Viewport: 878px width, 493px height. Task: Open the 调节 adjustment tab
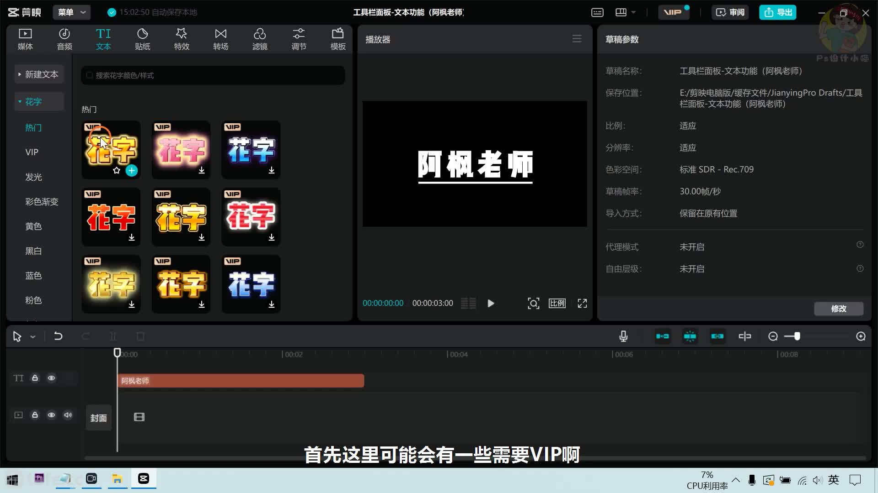[x=299, y=39]
